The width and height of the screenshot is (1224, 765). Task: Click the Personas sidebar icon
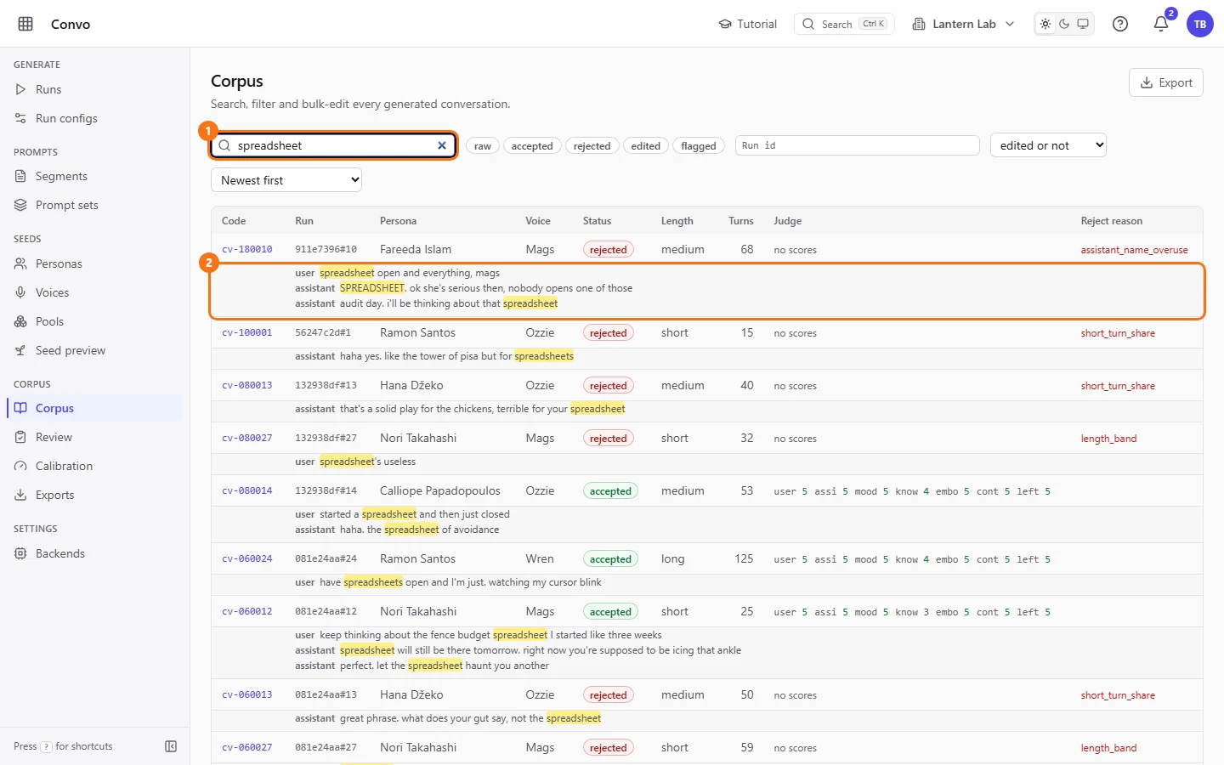pyautogui.click(x=20, y=263)
